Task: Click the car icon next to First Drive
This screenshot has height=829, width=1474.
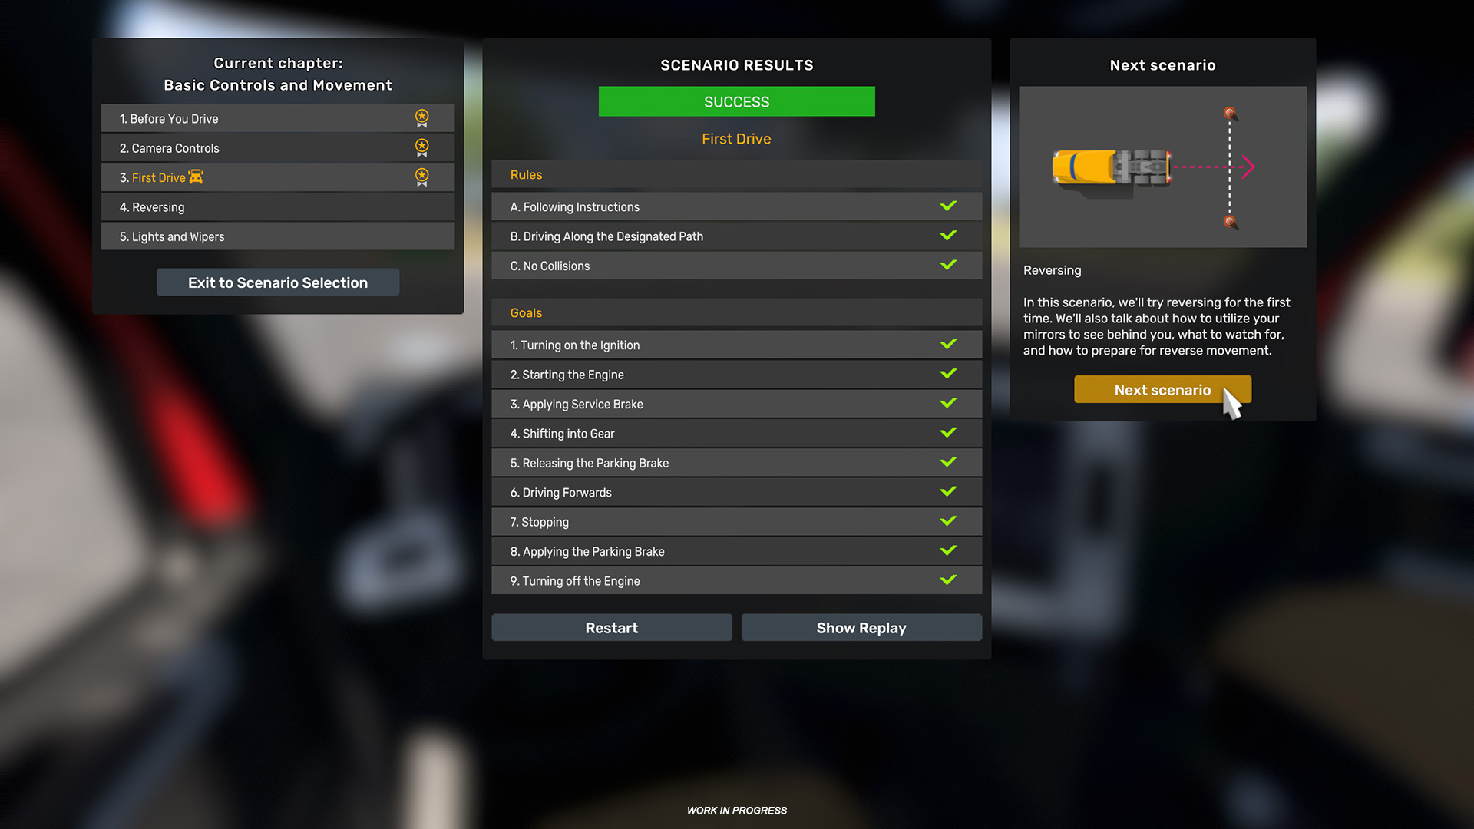Action: (196, 177)
